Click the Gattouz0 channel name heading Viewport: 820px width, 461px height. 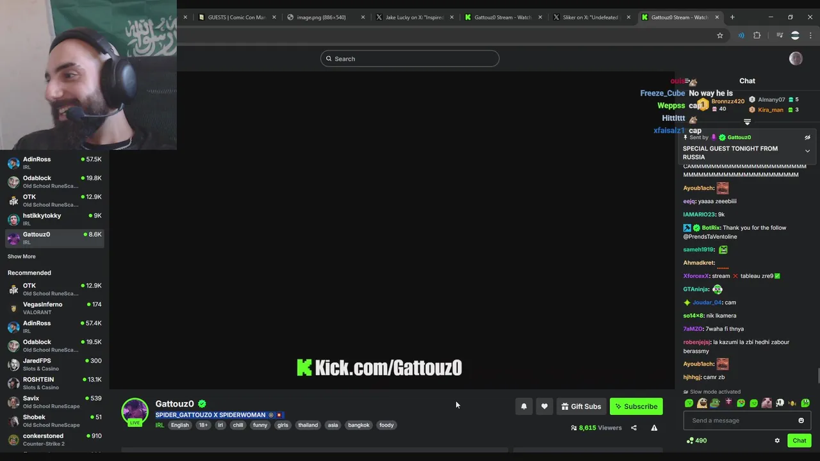click(174, 404)
